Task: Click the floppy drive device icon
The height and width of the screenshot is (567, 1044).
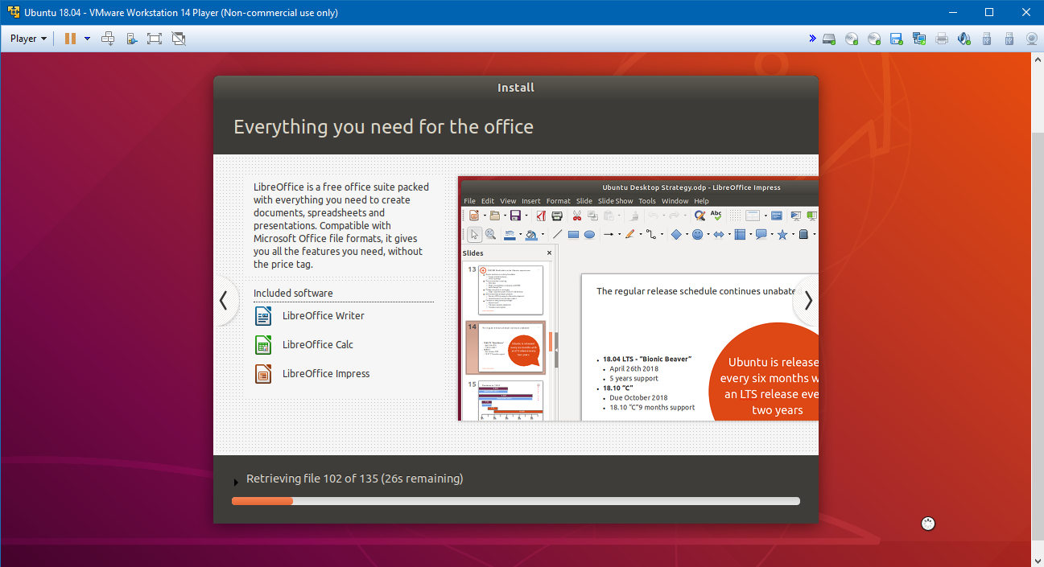Action: coord(897,39)
